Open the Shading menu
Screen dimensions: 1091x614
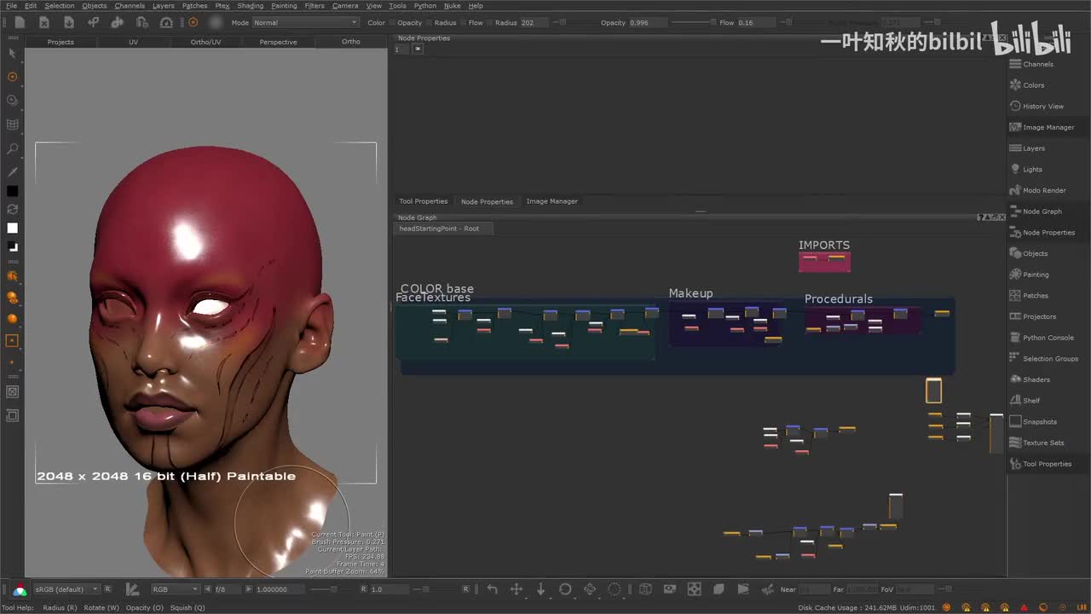(x=250, y=6)
